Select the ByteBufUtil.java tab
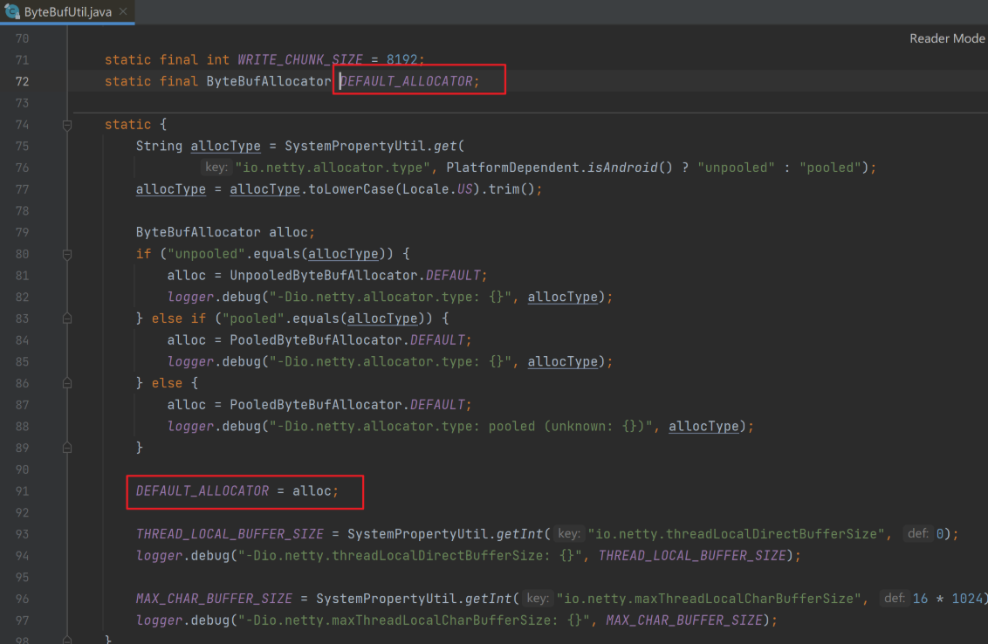This screenshot has height=644, width=988. coord(66,12)
